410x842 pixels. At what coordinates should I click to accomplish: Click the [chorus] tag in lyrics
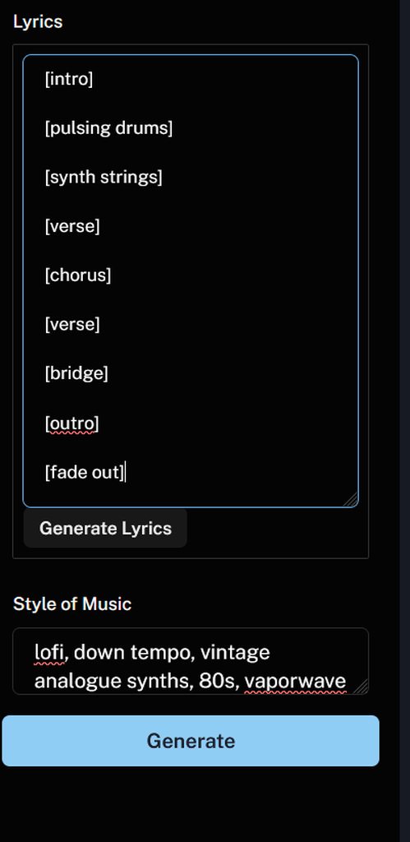(x=78, y=275)
